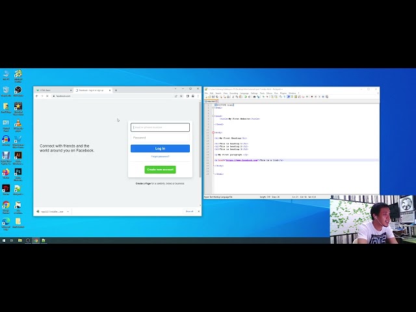Collapse the body tag fold marker in Notepad++
Image resolution: width=416 pixels, height=312 pixels.
(213, 133)
